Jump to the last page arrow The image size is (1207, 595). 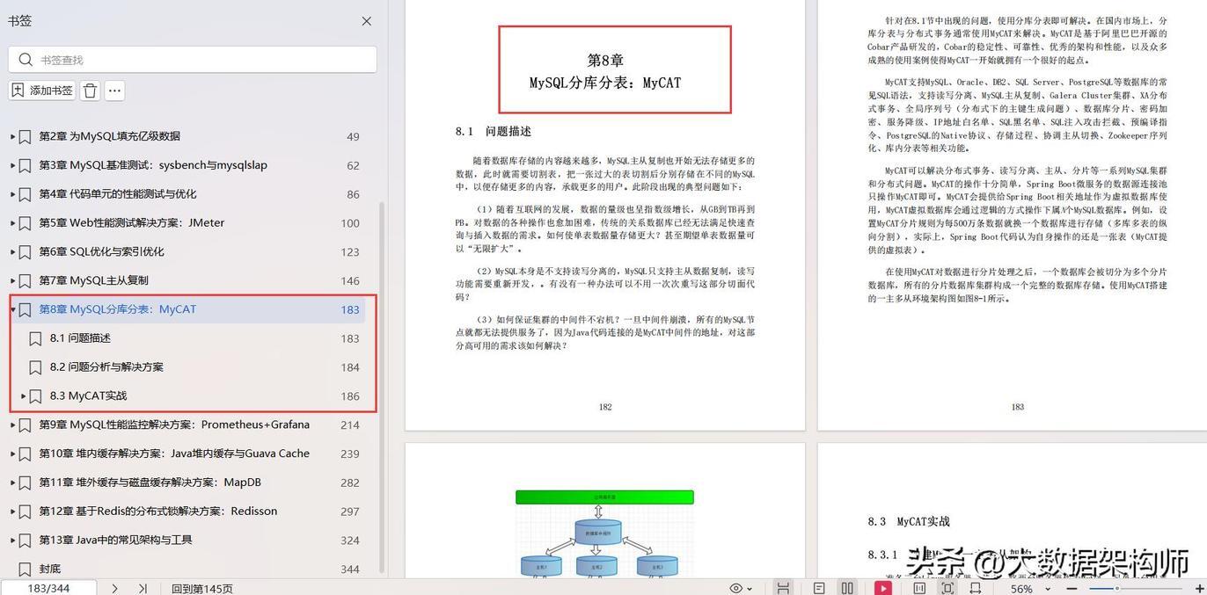click(143, 588)
